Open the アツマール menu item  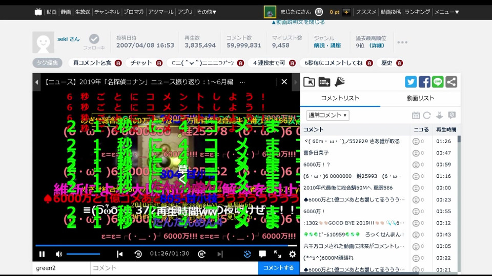(x=160, y=12)
